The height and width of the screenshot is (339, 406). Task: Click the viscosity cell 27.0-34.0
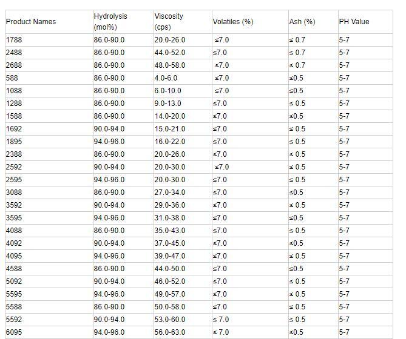point(170,193)
